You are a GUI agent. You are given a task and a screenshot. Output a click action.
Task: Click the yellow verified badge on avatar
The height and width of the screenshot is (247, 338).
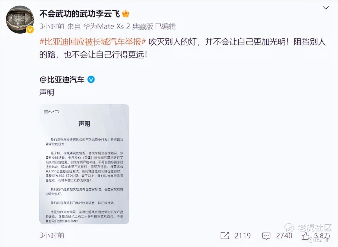click(x=30, y=30)
